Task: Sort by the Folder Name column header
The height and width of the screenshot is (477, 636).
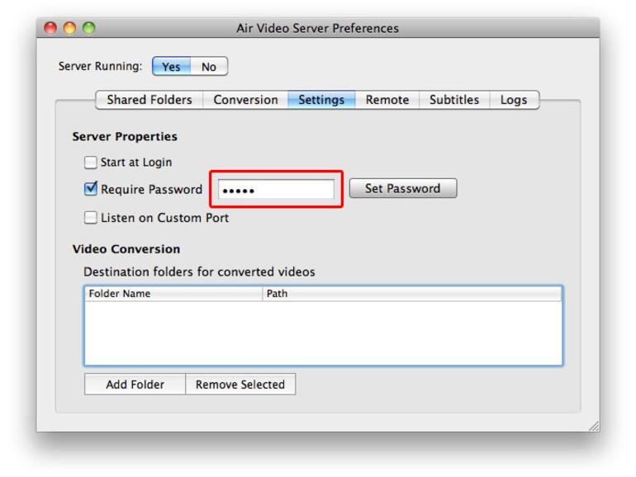Action: click(173, 294)
